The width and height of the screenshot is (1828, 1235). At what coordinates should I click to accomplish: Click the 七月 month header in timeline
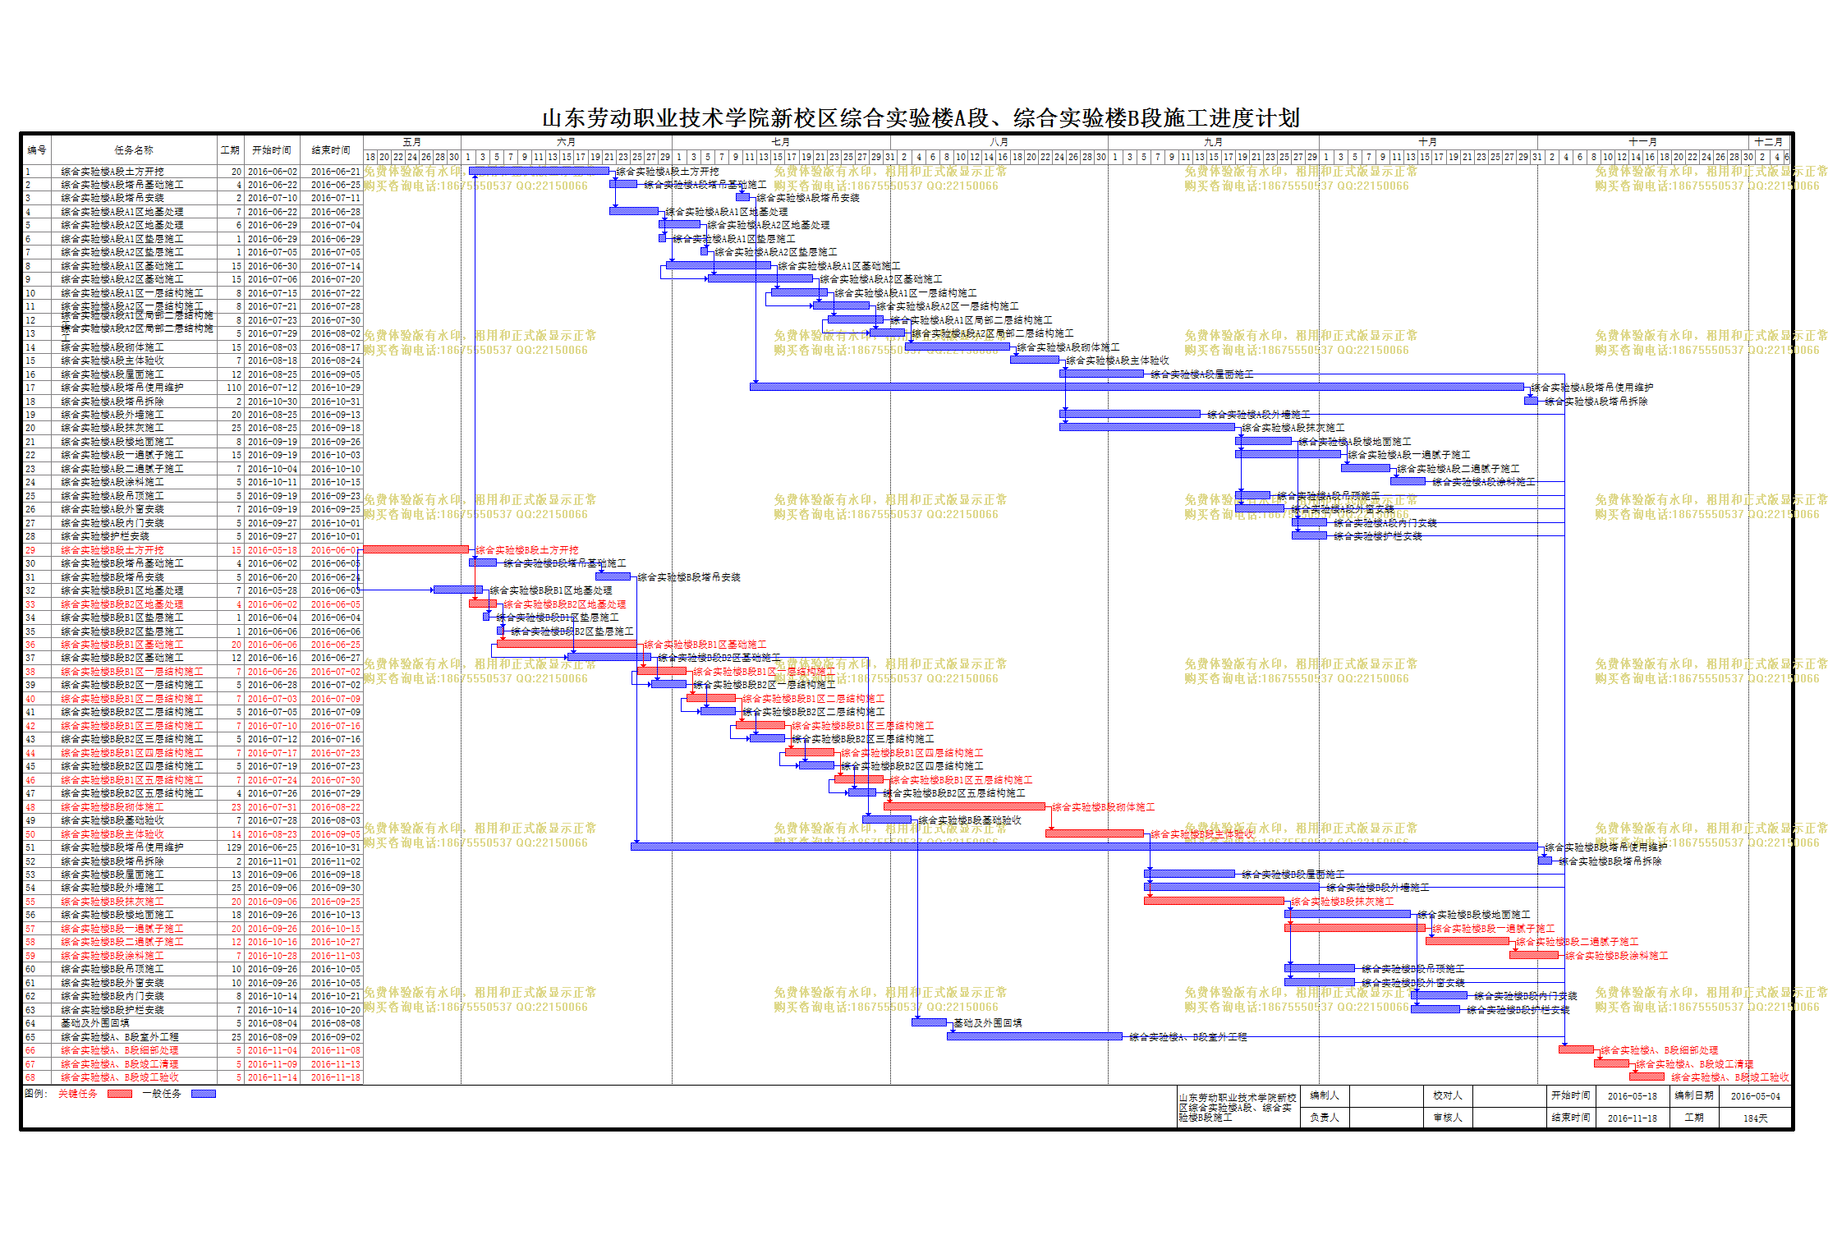tap(781, 142)
